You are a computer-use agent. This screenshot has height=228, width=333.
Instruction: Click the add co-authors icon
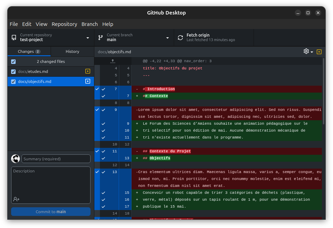[x=16, y=199]
